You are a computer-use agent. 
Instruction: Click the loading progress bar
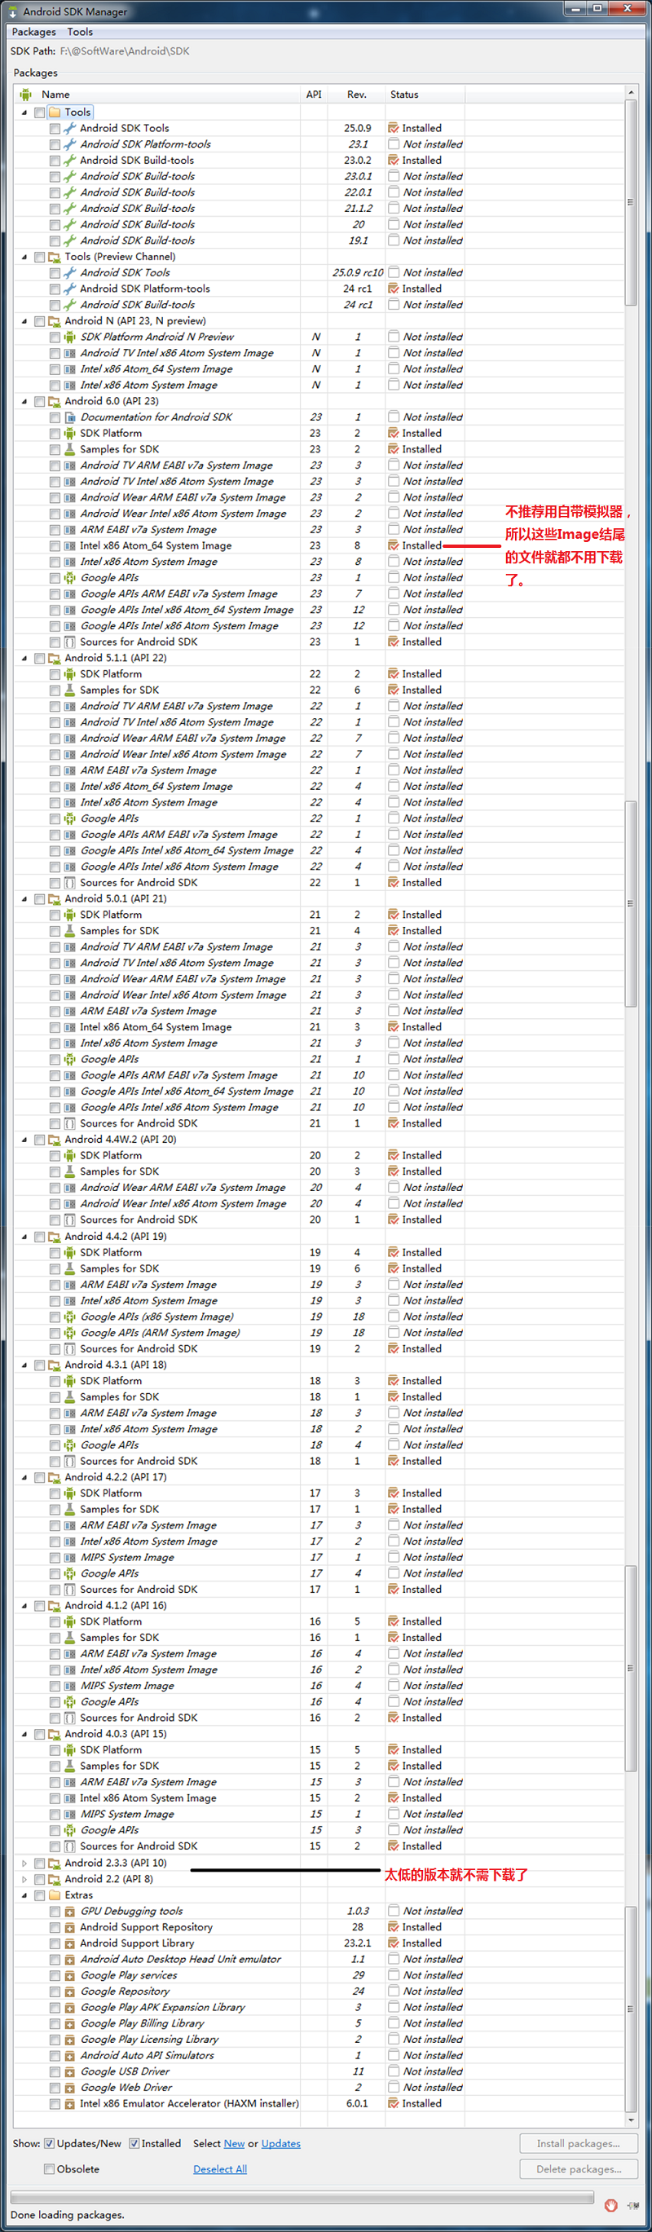[302, 2199]
